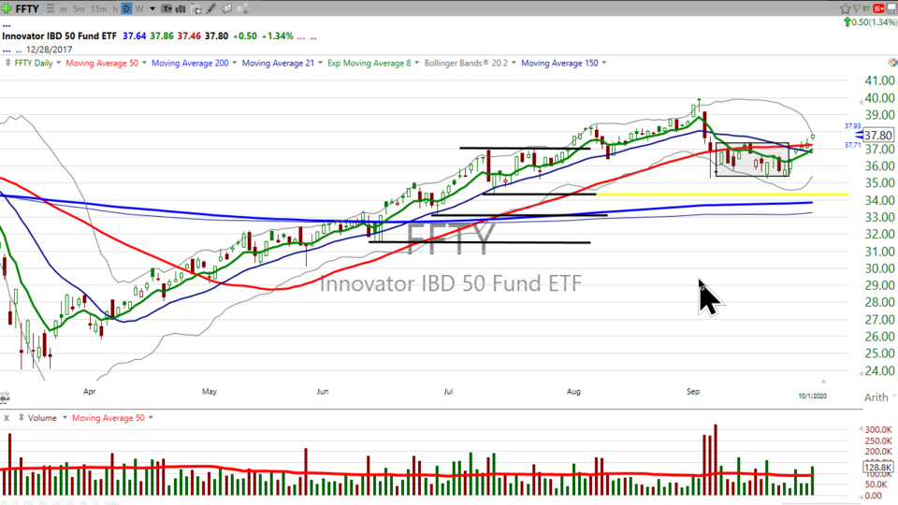Viewport: 898px width, 505px height.
Task: Click the red low price 37.46
Action: [189, 36]
